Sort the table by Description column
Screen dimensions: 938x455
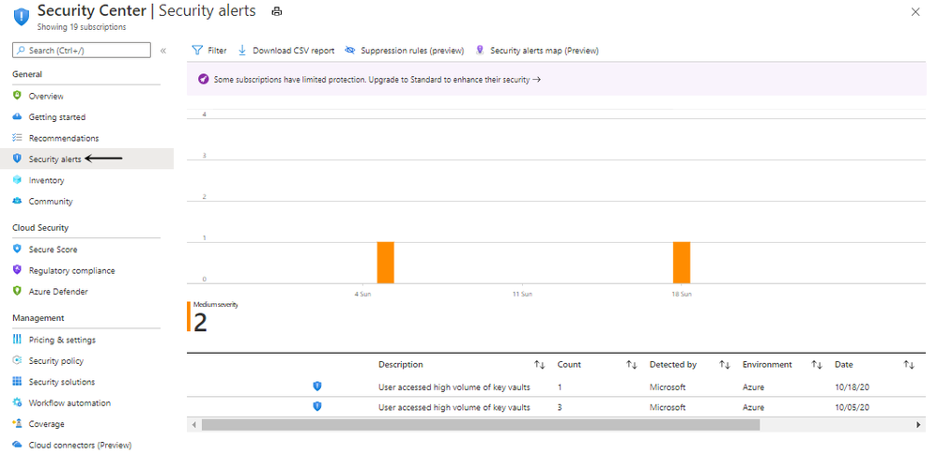(x=539, y=365)
